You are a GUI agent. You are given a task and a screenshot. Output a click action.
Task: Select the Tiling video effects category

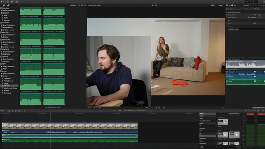201,118
